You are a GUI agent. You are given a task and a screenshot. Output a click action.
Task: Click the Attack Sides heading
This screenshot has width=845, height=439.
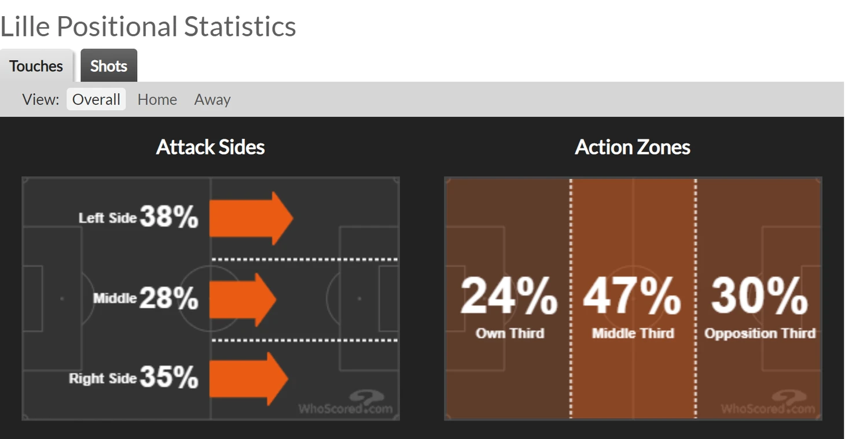[x=211, y=147]
